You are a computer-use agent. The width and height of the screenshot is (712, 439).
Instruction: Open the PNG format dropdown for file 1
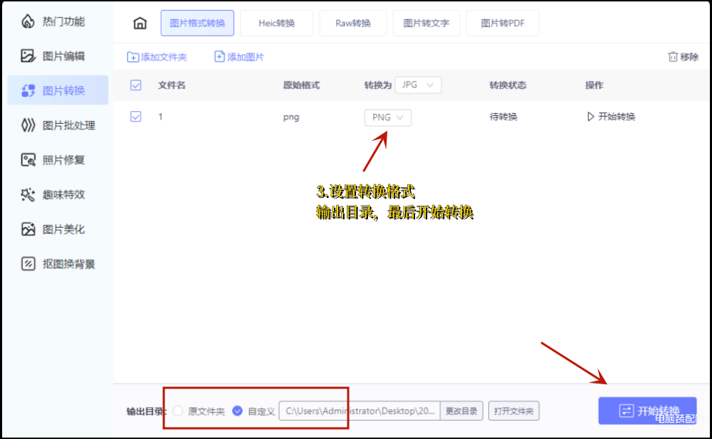click(388, 117)
